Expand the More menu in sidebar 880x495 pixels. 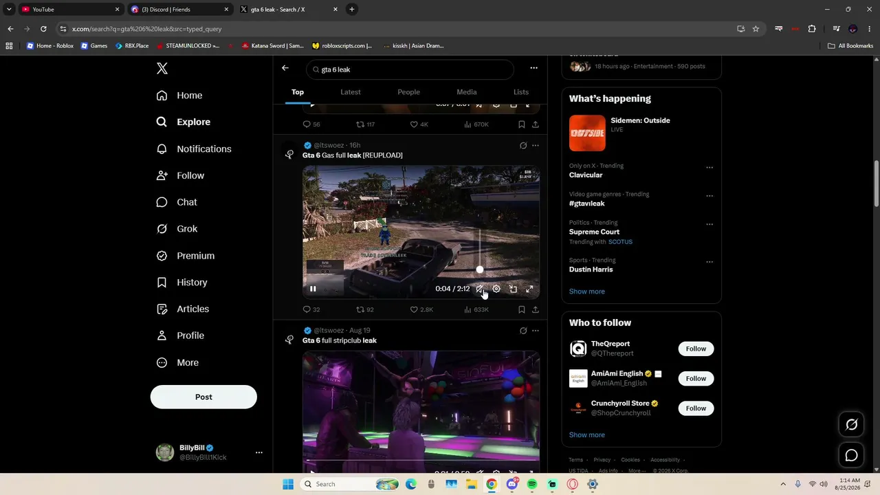point(177,362)
